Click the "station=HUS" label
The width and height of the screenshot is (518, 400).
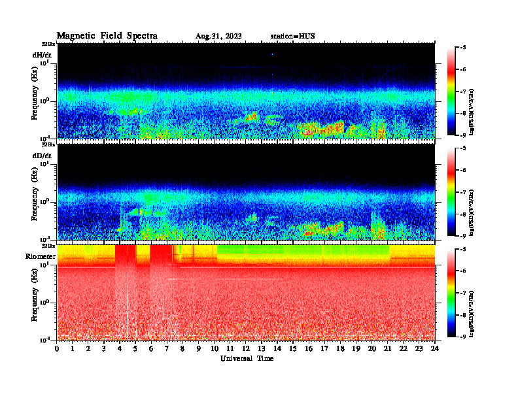(x=293, y=37)
